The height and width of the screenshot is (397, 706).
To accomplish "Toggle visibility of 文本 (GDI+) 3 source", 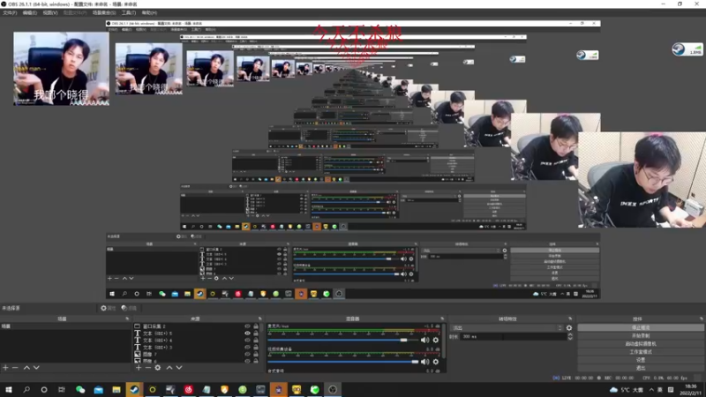I will pos(247,347).
